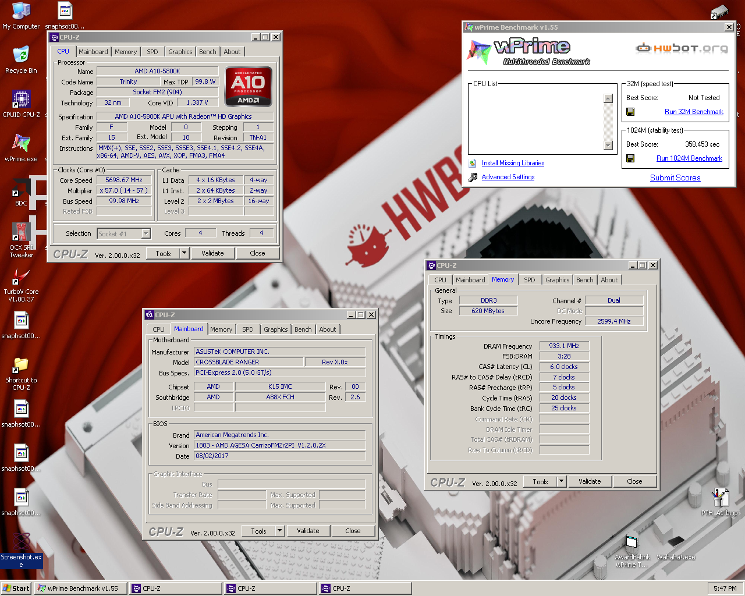Open Submit Scores link
Image resolution: width=745 pixels, height=596 pixels.
click(675, 178)
